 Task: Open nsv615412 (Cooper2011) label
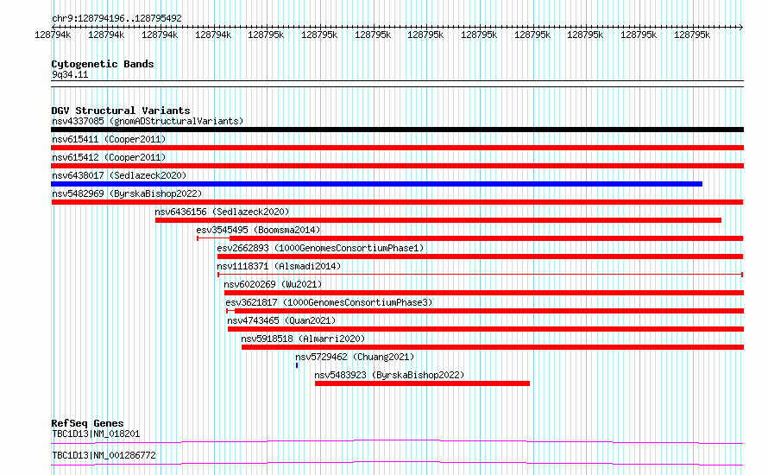click(x=109, y=157)
